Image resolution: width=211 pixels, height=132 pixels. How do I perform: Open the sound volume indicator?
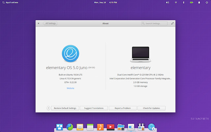(x=167, y=2)
